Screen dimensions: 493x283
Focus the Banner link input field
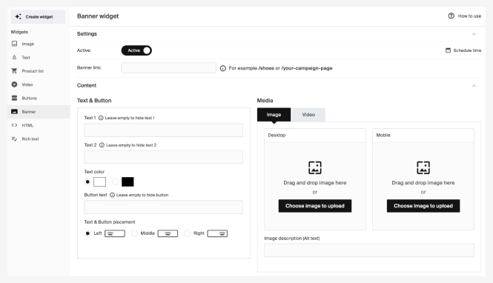(168, 68)
